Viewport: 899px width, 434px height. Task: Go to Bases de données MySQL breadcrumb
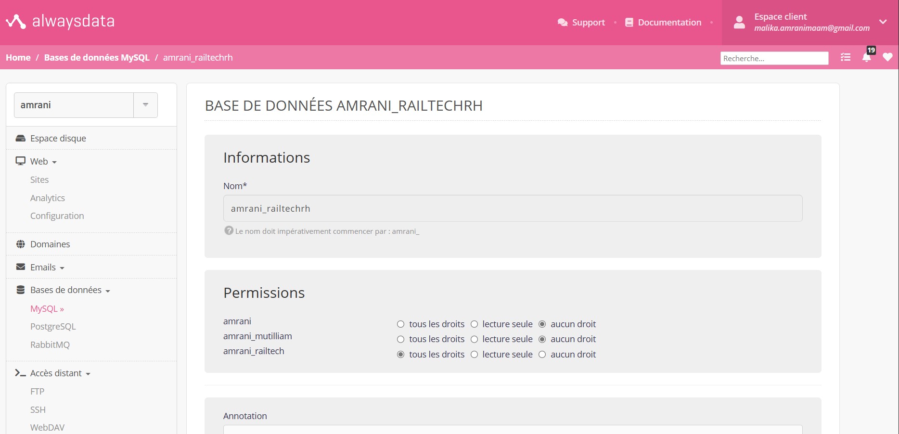pyautogui.click(x=97, y=57)
